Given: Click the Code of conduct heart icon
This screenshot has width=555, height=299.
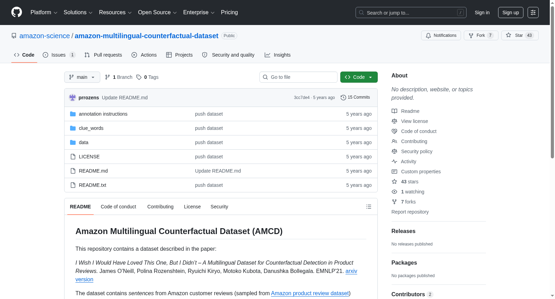Looking at the screenshot, I should pos(394,131).
